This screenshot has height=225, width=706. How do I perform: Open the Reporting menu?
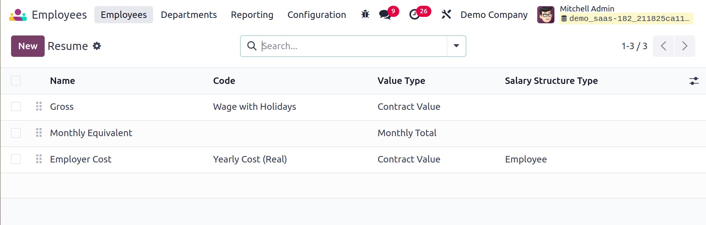[252, 15]
